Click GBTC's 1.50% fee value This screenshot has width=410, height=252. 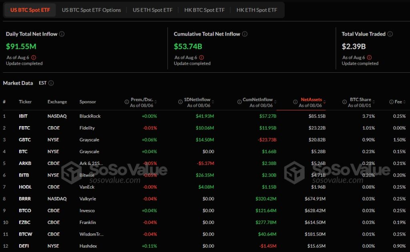point(399,139)
